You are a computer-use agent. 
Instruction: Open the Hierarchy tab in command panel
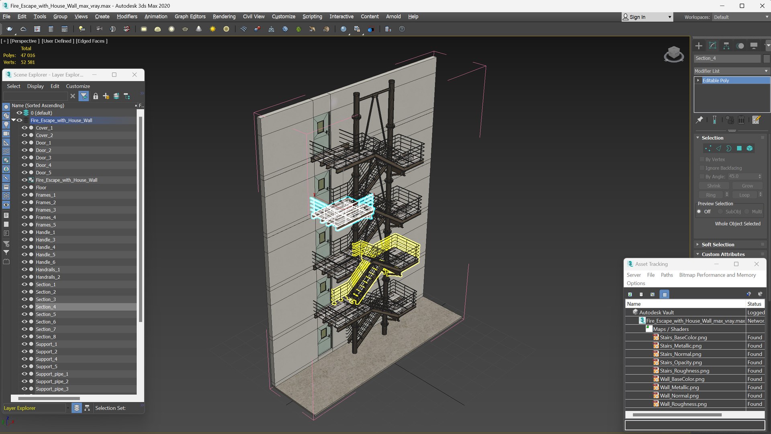click(726, 46)
